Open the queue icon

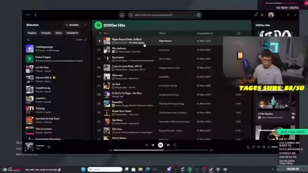point(258,147)
